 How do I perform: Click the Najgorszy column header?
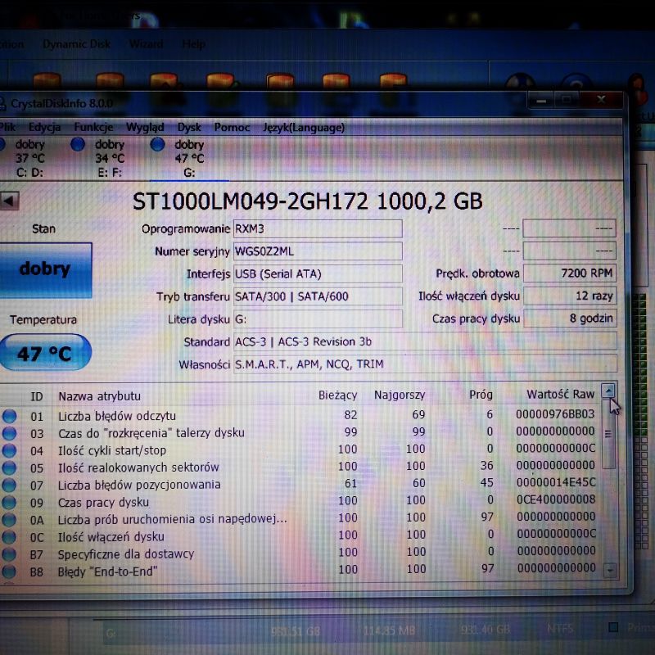[400, 395]
